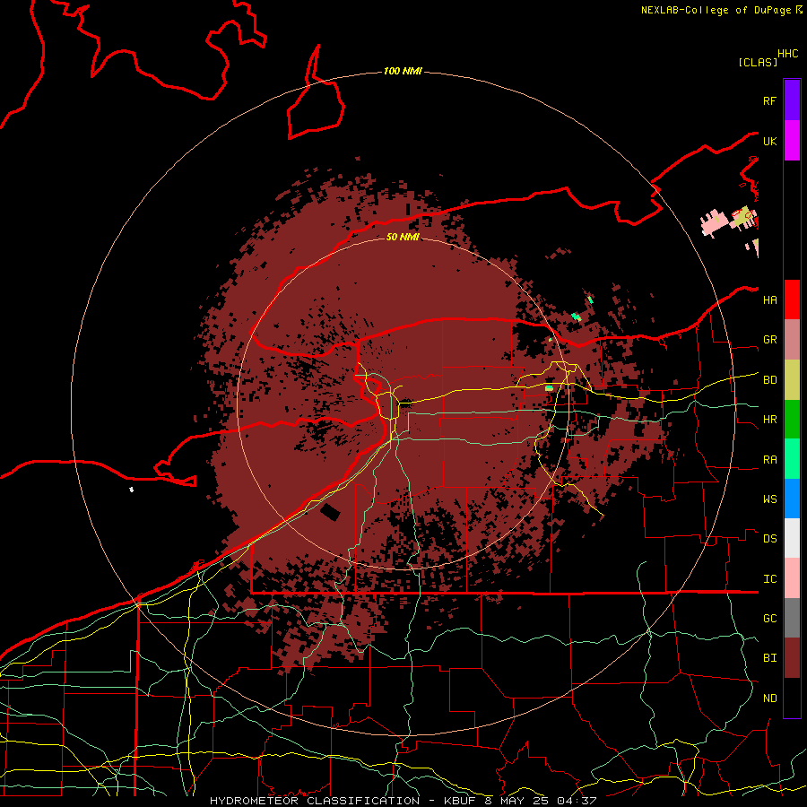The image size is (807, 807).
Task: Click the ND black legend swatch
Action: click(x=792, y=698)
